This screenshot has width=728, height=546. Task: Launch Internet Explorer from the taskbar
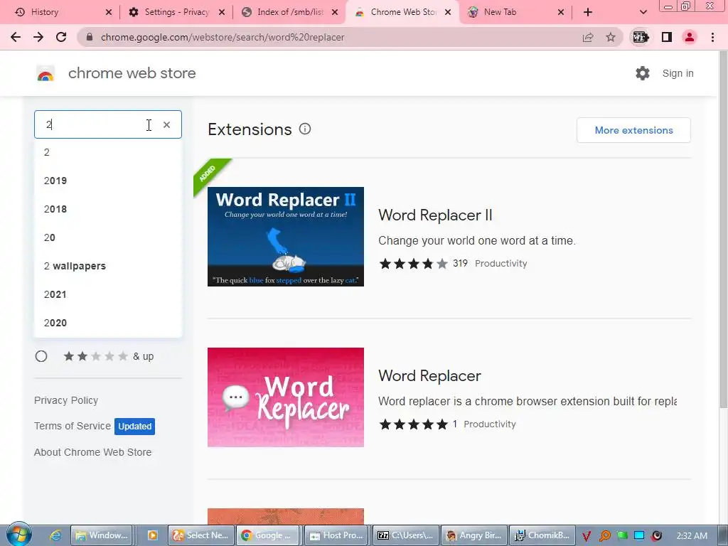[55, 535]
